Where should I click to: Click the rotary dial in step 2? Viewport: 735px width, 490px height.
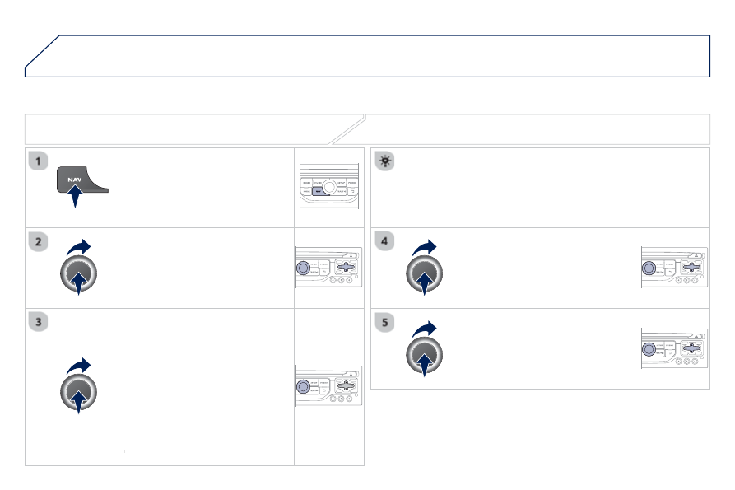78,274
